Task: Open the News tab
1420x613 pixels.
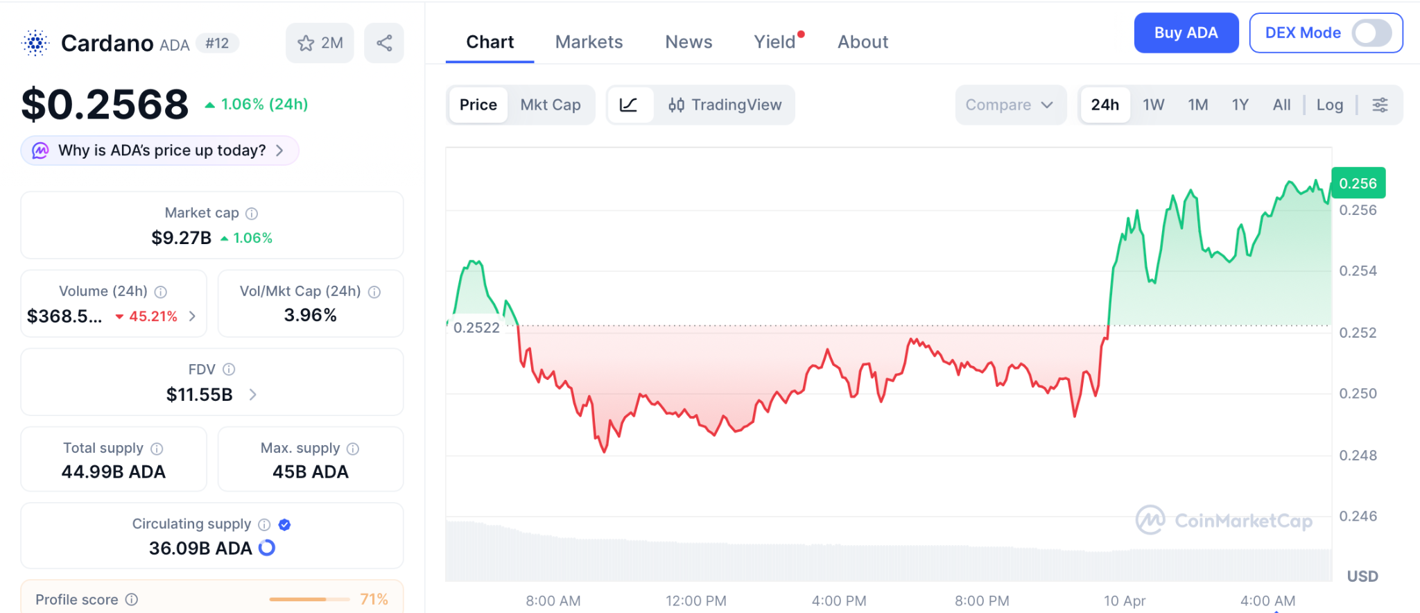Action: coord(689,42)
